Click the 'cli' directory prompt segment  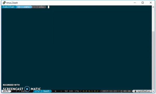click(x=41, y=7)
